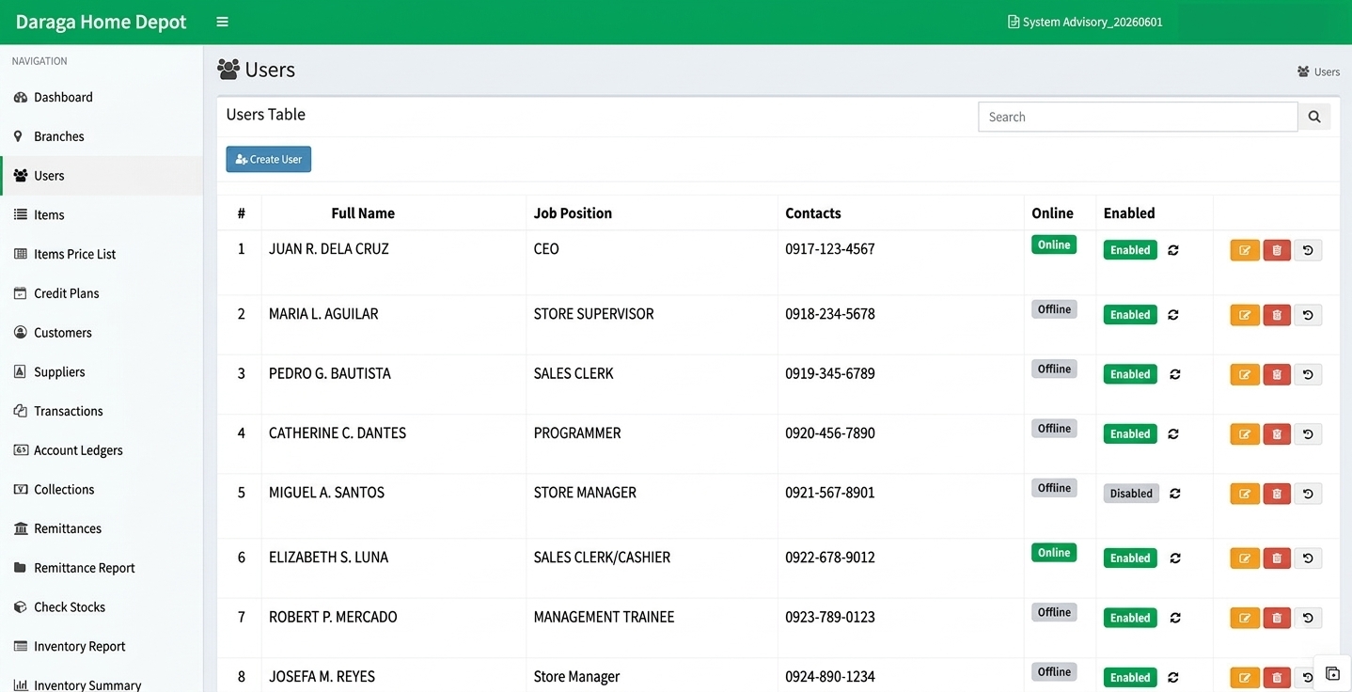Screen dimensions: 1352x692
Task: Toggle enabled status for Catherine C. Dantes
Action: (x=1173, y=434)
